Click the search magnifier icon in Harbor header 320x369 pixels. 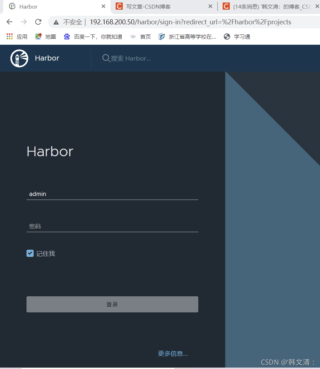pos(106,58)
